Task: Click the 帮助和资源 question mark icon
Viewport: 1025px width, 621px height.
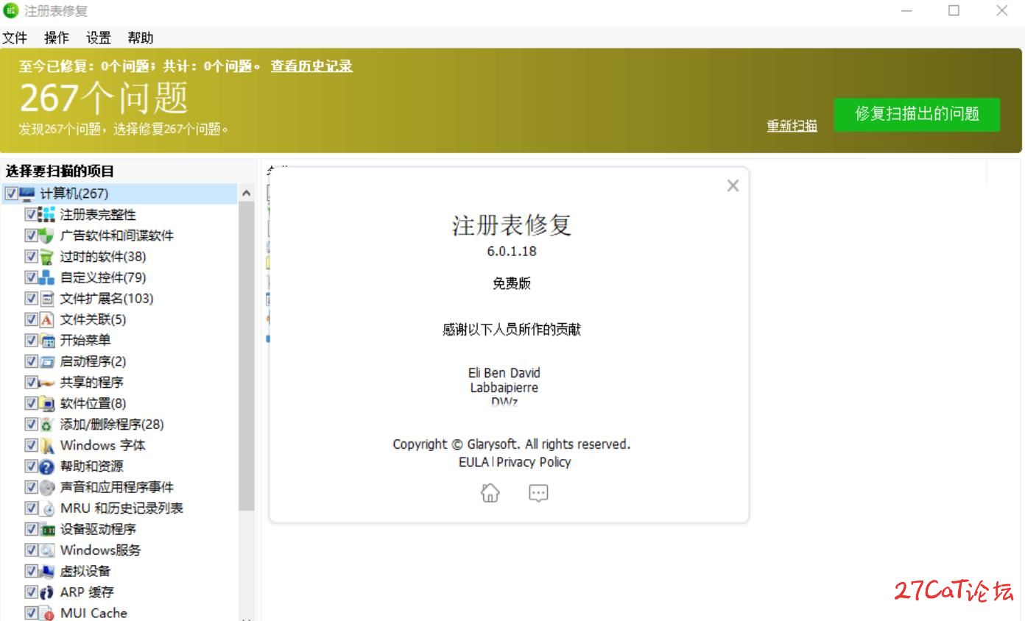Action: [x=46, y=466]
